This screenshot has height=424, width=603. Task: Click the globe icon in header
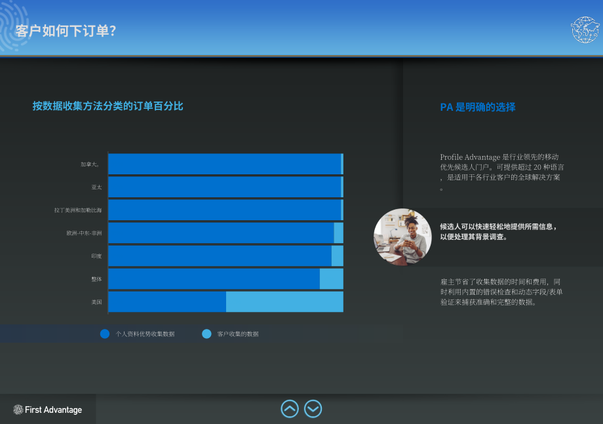click(585, 29)
